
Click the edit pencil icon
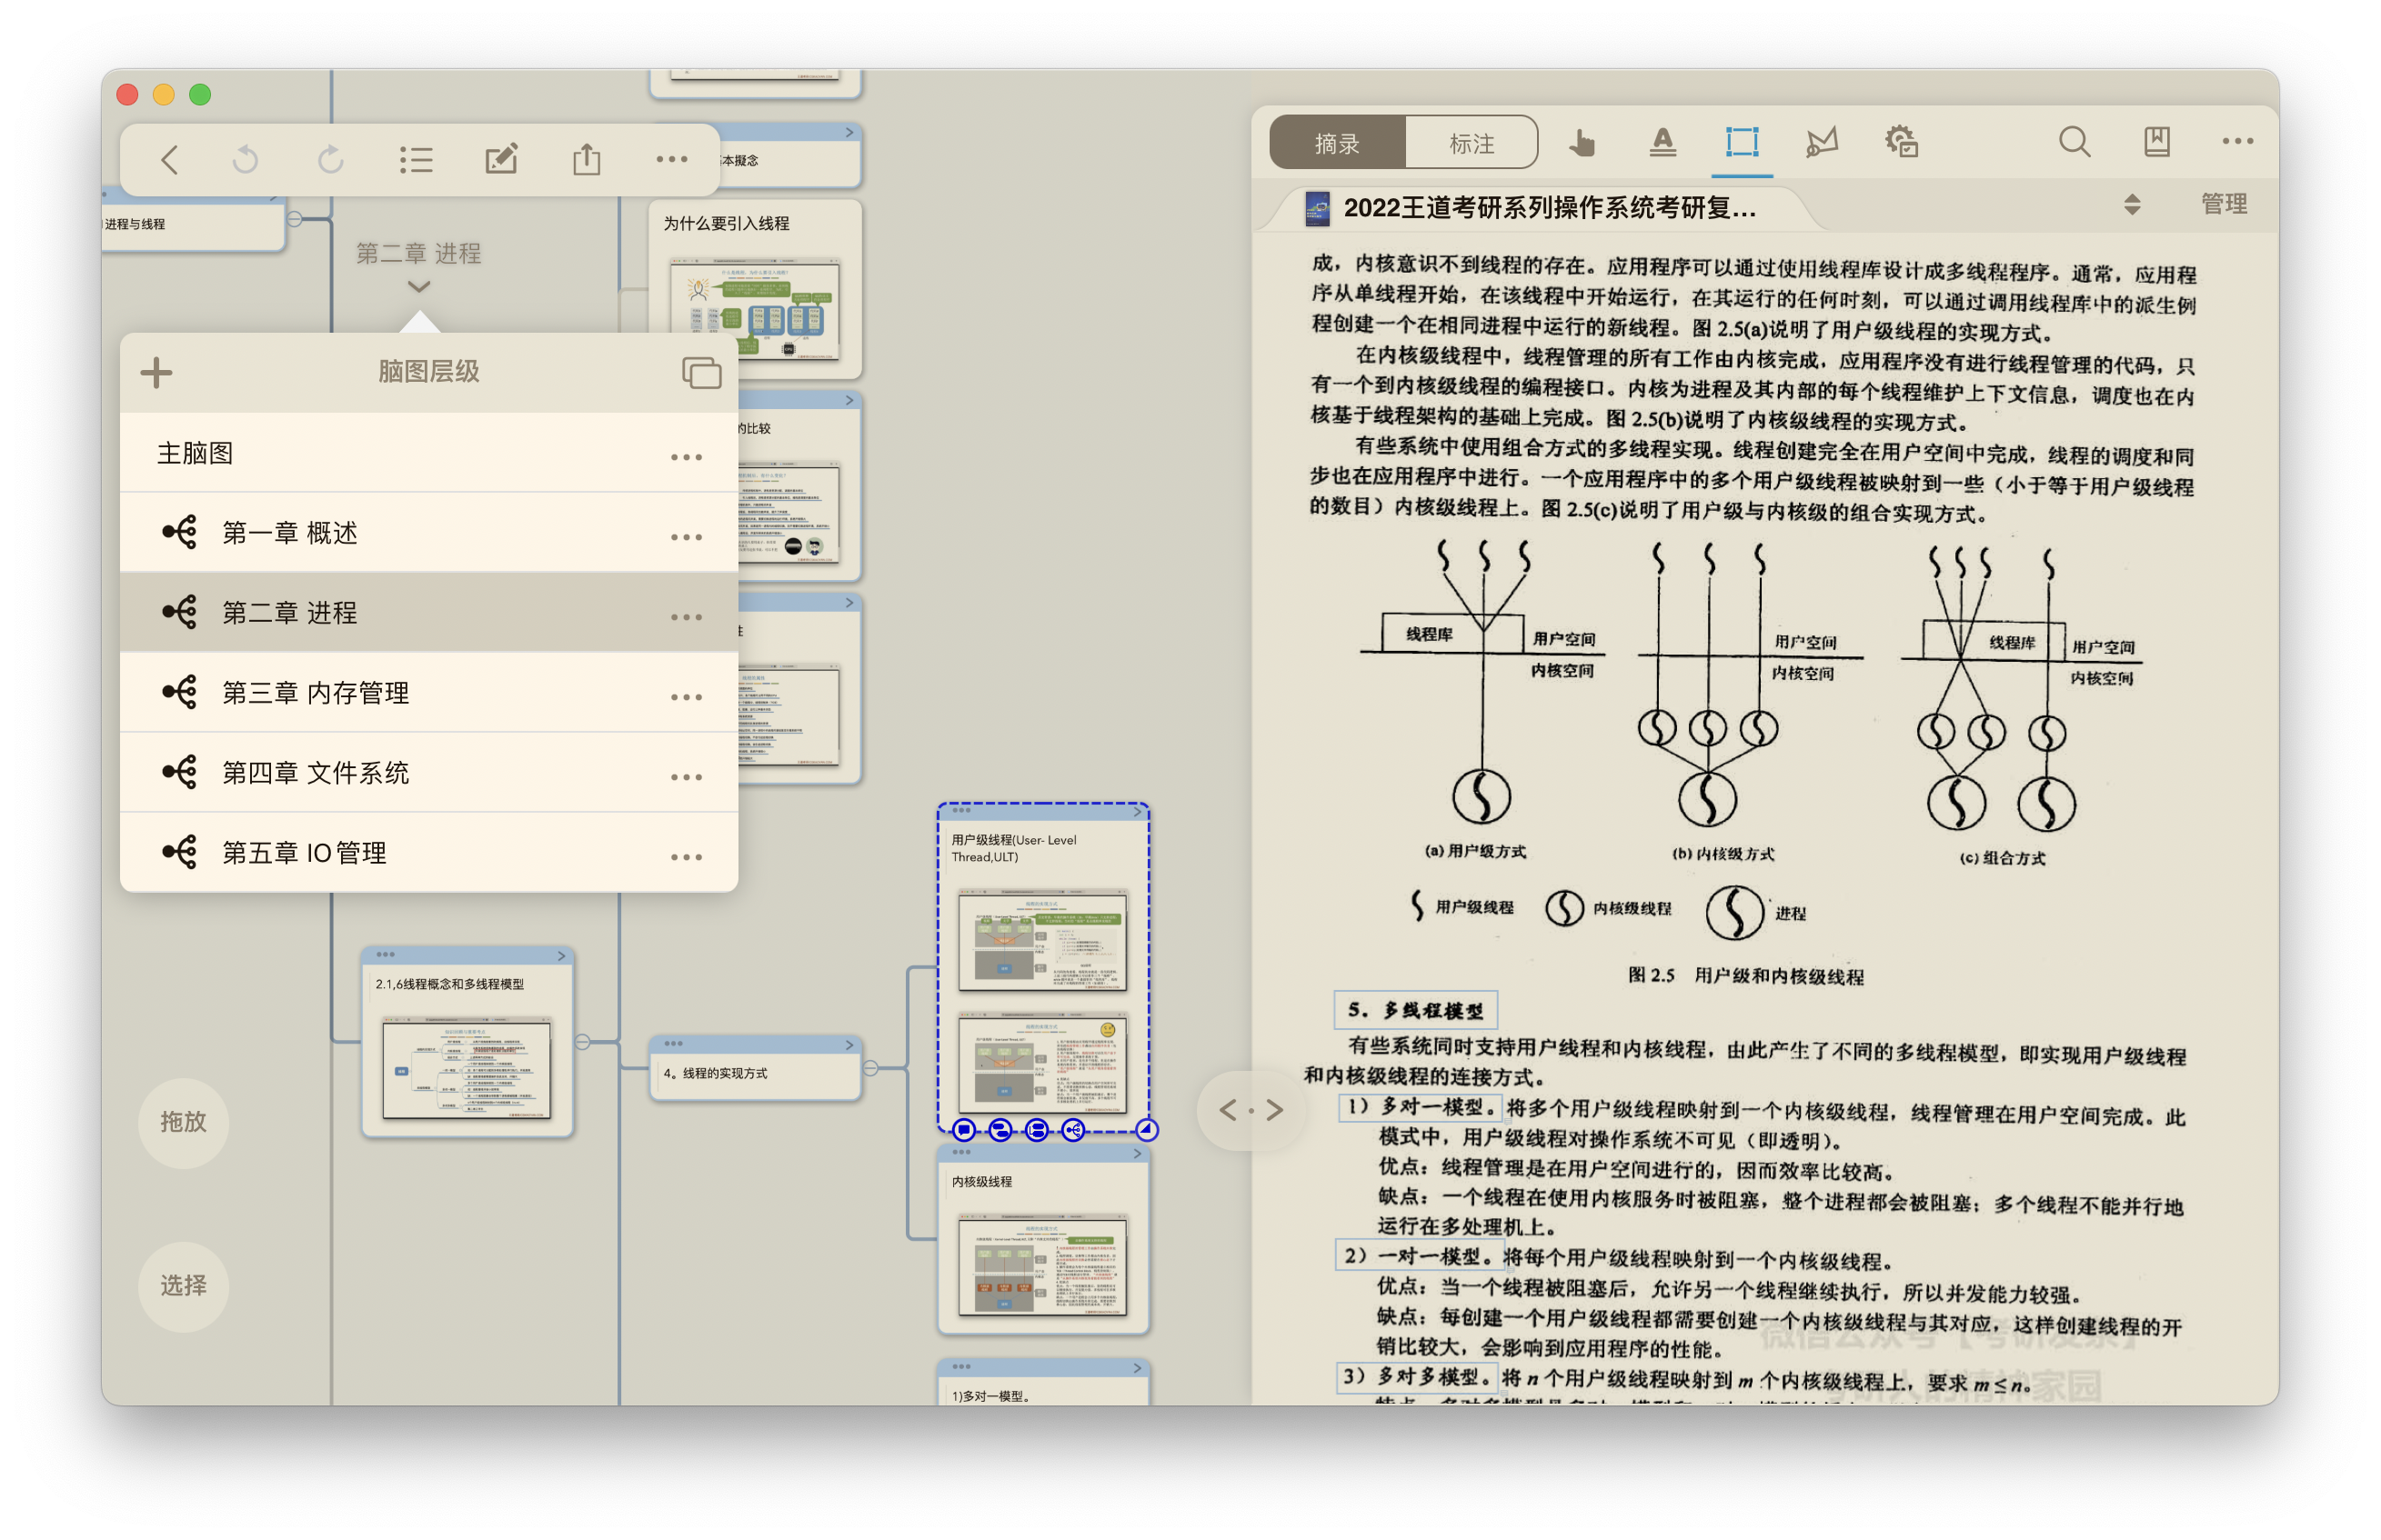click(x=500, y=159)
